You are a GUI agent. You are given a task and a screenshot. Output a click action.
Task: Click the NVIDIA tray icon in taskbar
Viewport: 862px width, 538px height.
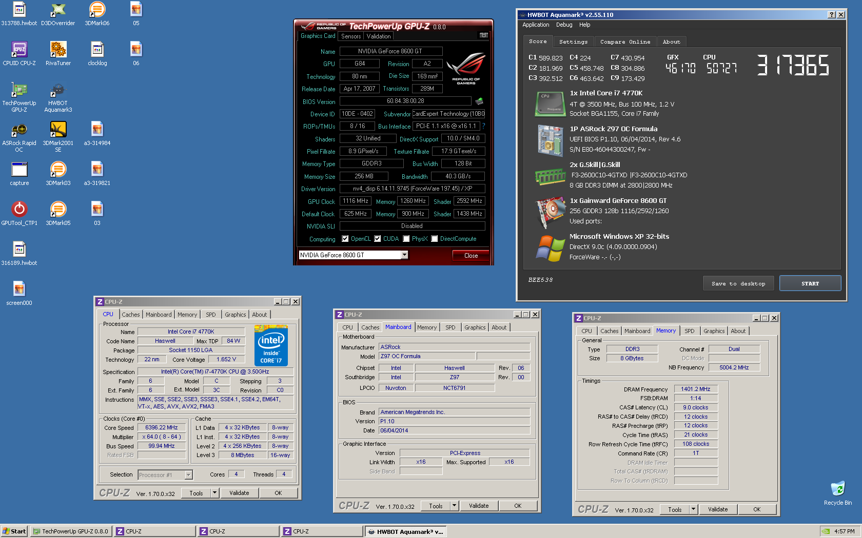[826, 531]
